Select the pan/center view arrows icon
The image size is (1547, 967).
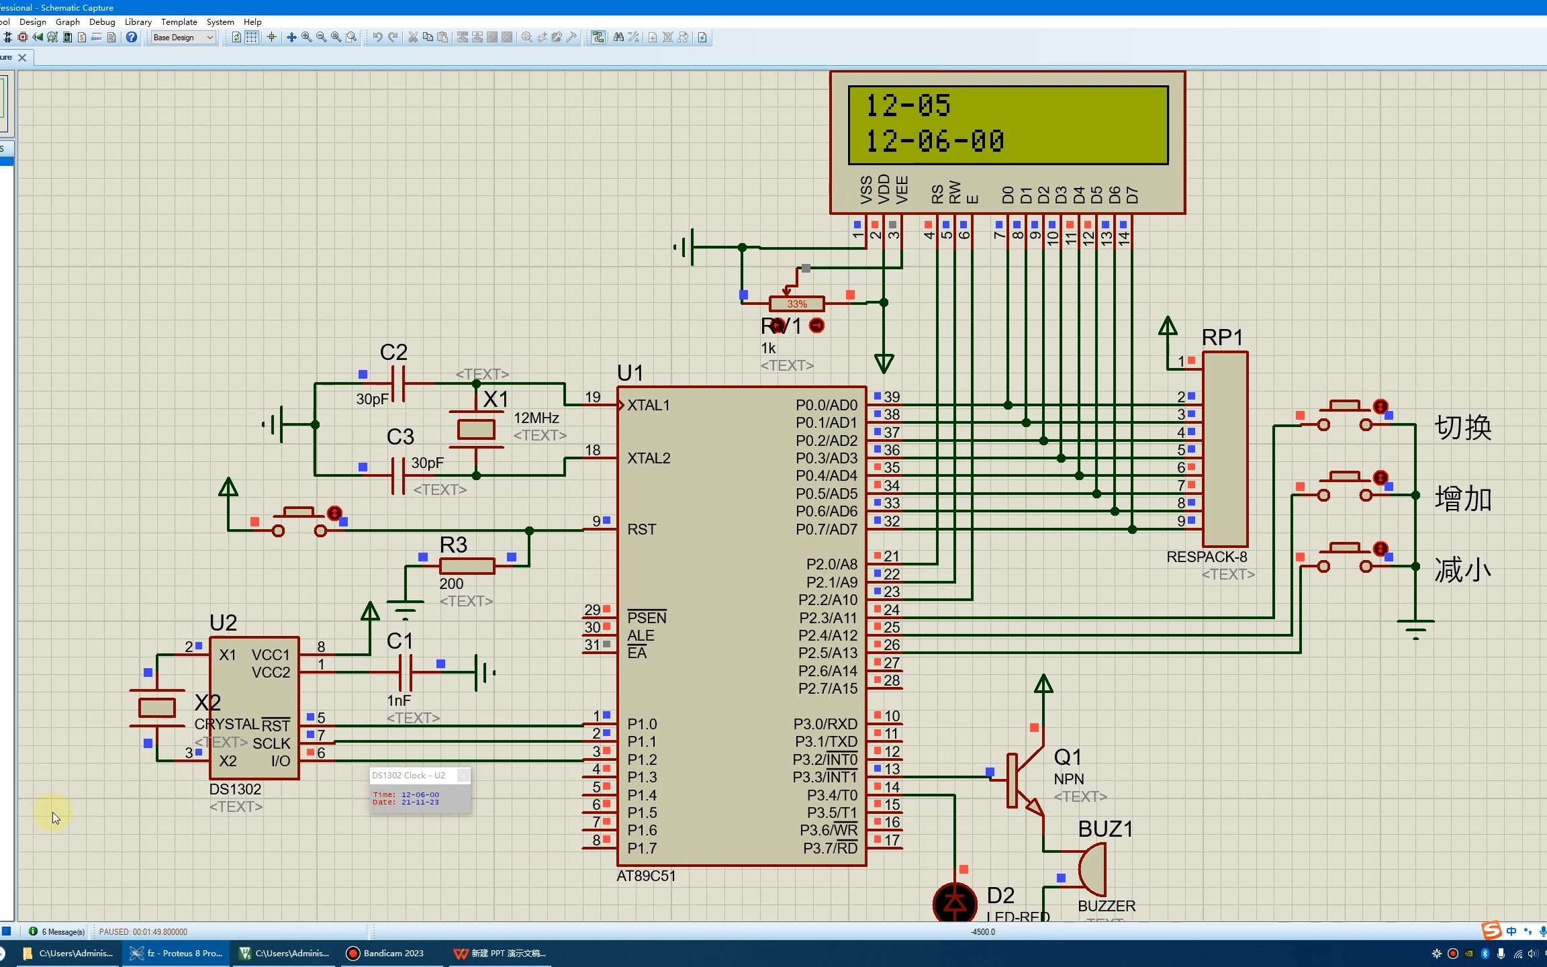pos(291,38)
